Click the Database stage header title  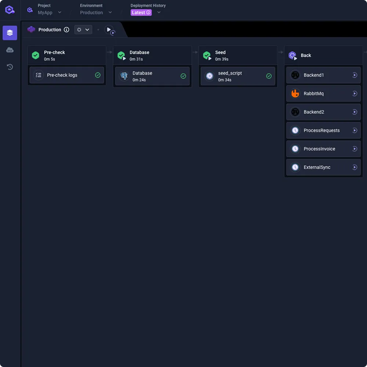click(x=139, y=52)
